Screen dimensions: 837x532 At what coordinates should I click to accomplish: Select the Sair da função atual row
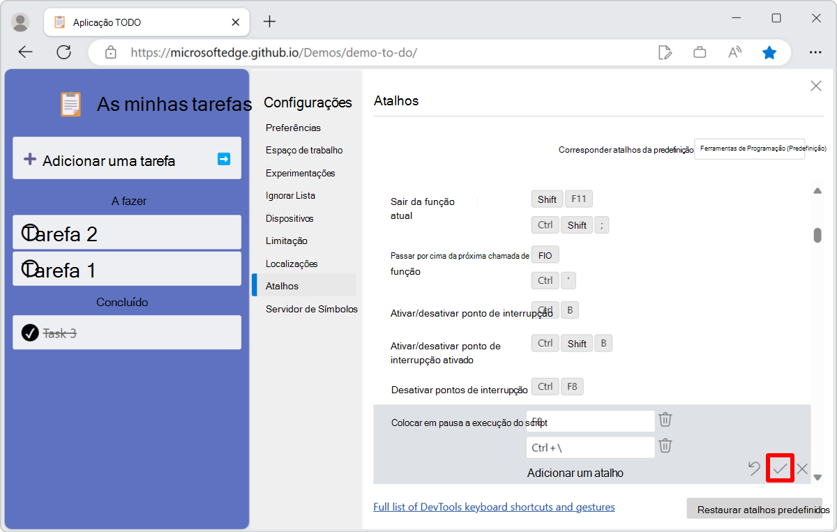(592, 212)
